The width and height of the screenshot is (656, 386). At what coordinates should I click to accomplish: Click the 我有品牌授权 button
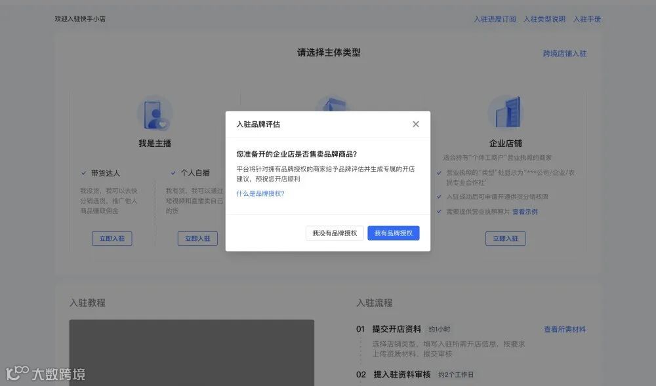(393, 233)
